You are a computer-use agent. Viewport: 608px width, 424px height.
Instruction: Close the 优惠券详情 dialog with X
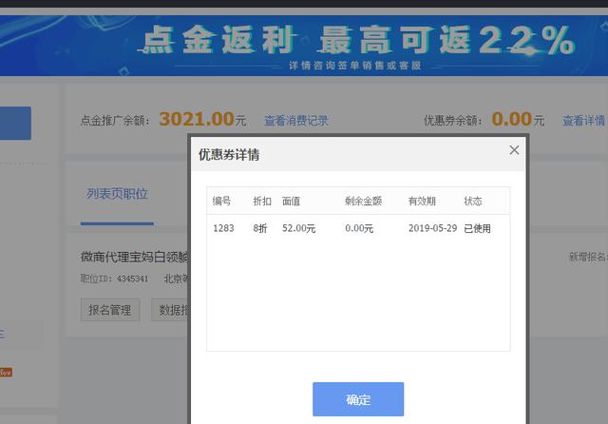514,150
